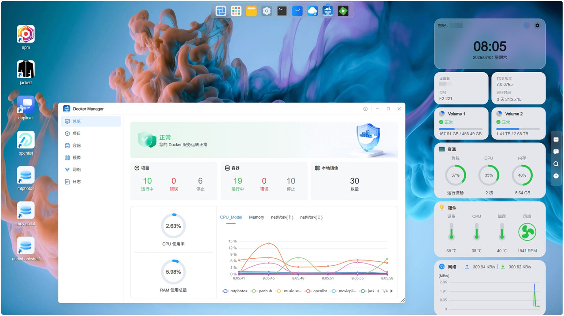
Task: Click the 6 stopped projects count
Action: [200, 181]
